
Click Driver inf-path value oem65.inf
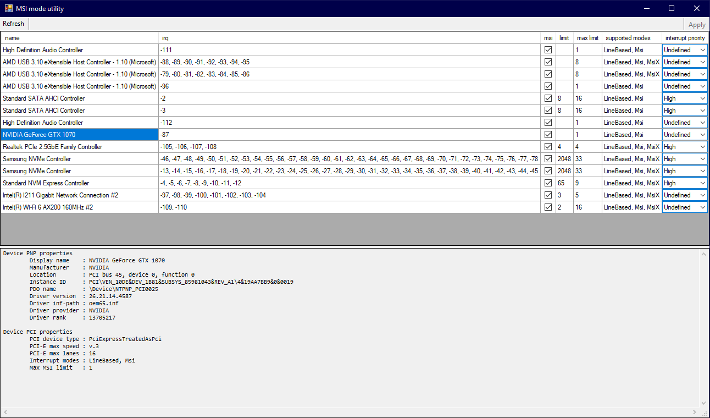coord(104,304)
